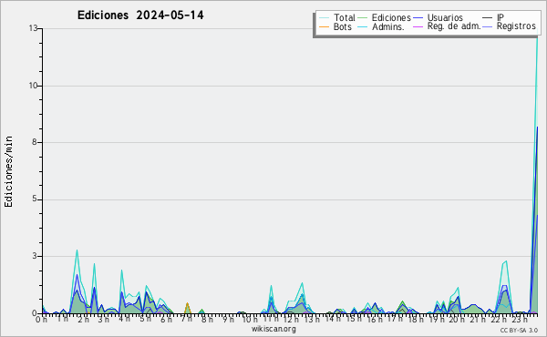
Task: Click the y-axis value 13
Action: point(33,28)
